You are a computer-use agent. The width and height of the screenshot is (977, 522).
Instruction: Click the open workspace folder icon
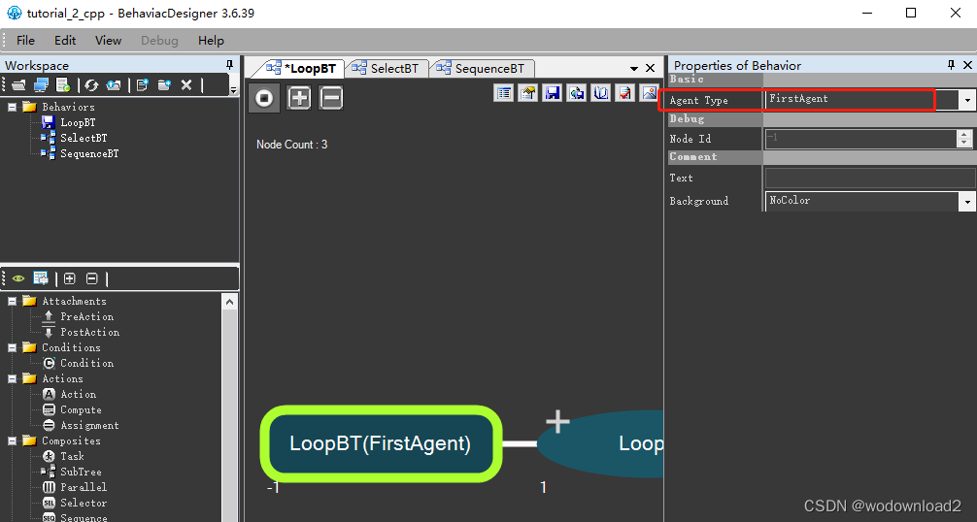point(18,85)
